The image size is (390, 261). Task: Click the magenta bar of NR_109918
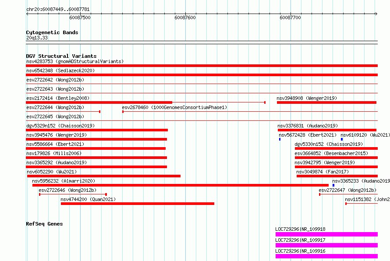click(326, 234)
